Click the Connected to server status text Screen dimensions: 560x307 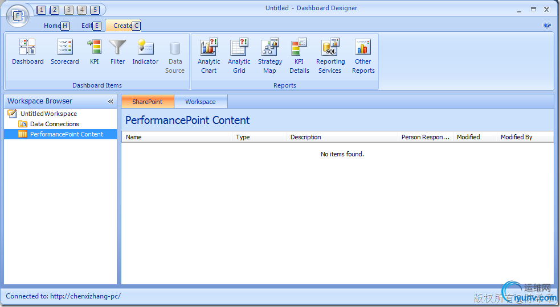(x=63, y=296)
